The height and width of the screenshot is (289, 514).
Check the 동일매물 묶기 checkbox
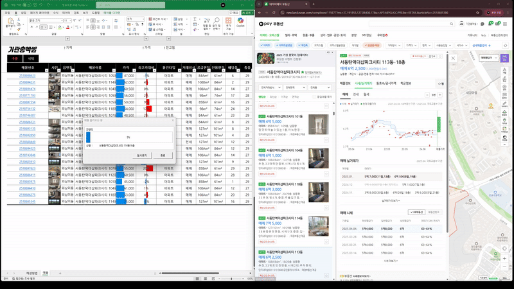314,97
